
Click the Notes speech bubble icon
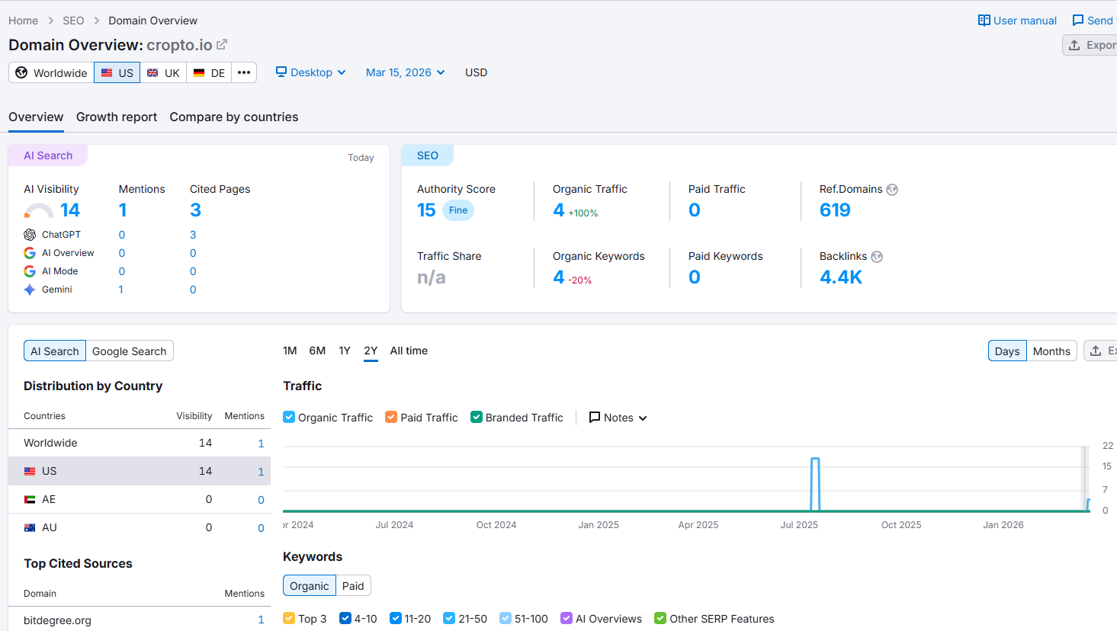point(595,418)
